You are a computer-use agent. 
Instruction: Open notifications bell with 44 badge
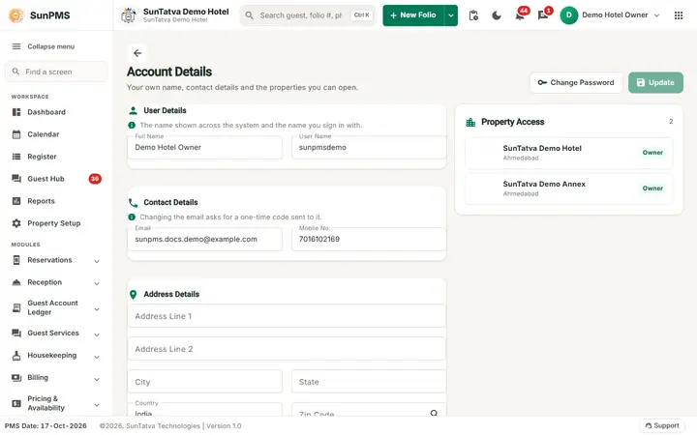(520, 15)
